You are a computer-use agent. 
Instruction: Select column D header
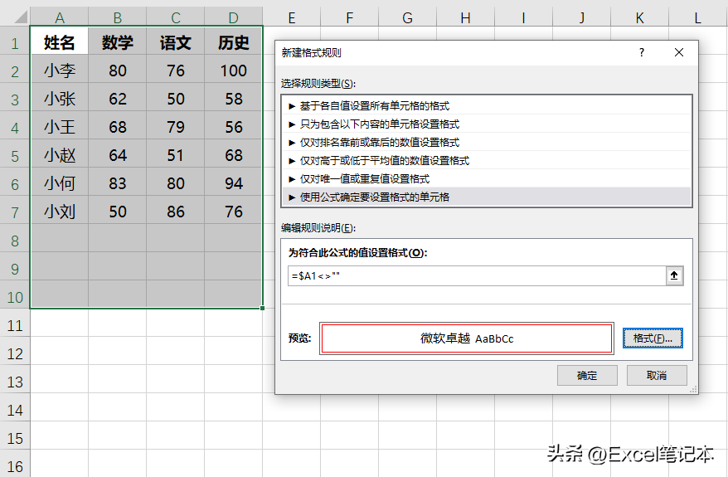234,17
